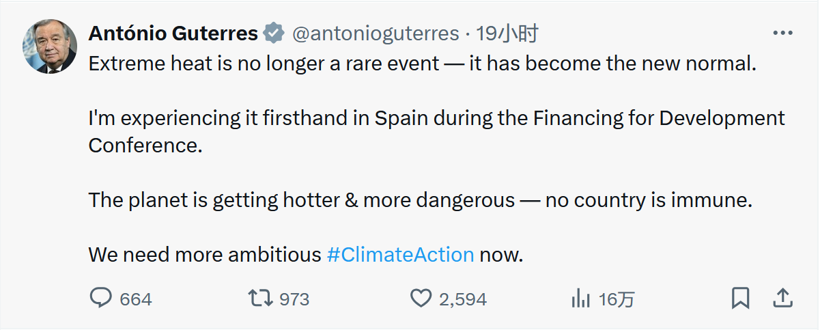Visit the @antonioguterres handle link
Screen dimensions: 820x330
tap(376, 33)
